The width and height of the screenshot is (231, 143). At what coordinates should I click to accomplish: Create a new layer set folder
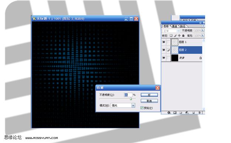pyautogui.click(x=181, y=113)
